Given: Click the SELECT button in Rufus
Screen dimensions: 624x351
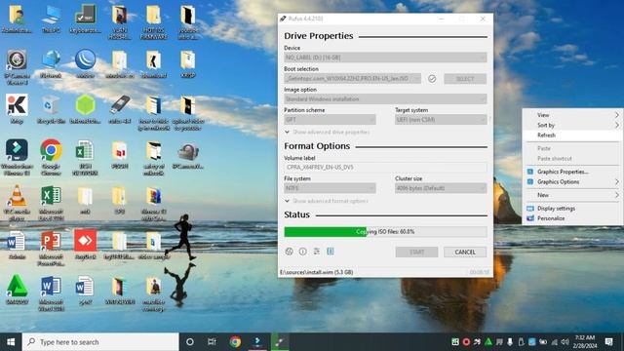Looking at the screenshot, I should tap(465, 78).
